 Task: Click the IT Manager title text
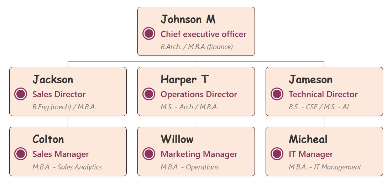click(x=310, y=154)
